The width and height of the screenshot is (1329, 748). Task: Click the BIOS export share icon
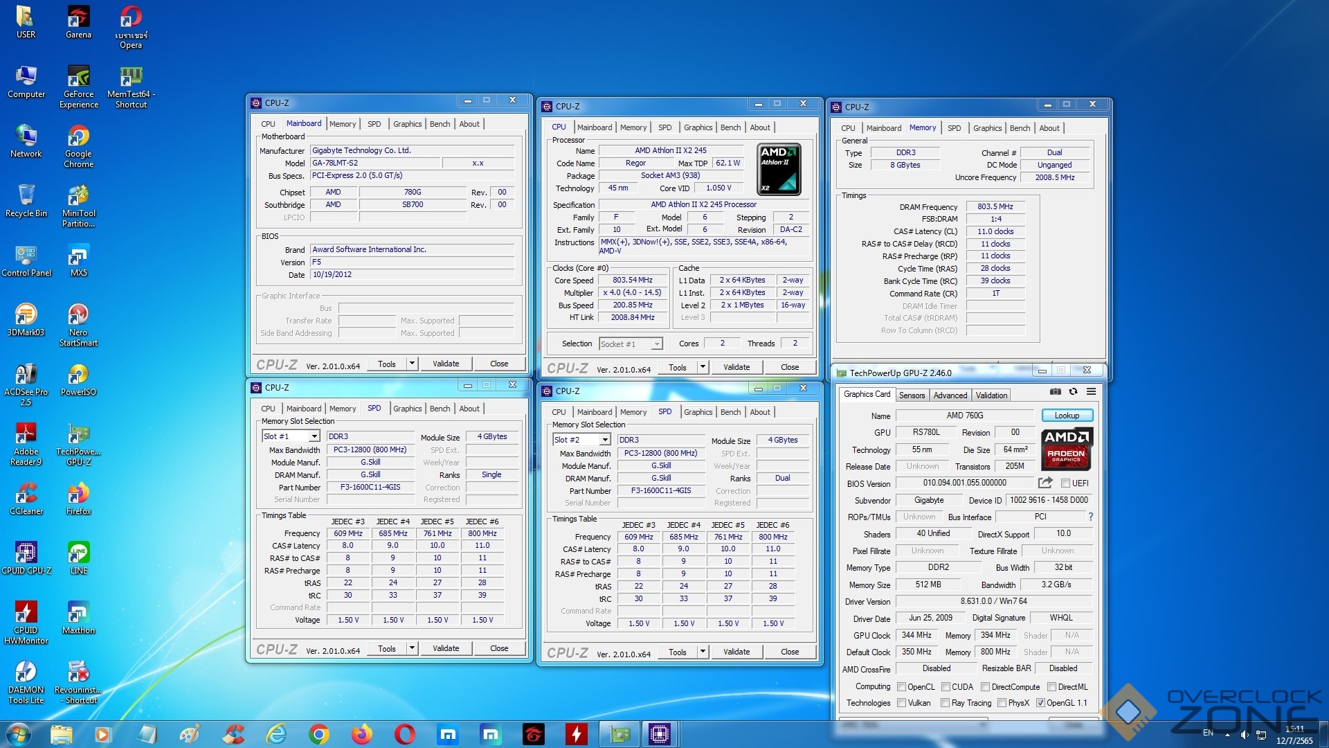[1045, 483]
